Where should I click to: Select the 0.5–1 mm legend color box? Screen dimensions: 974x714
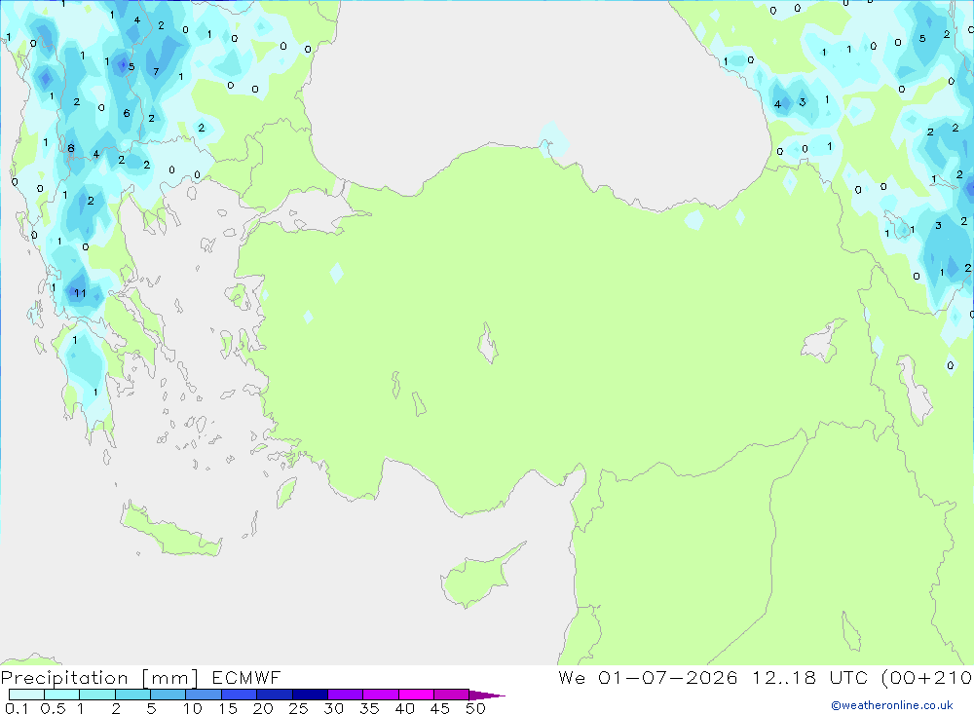click(61, 695)
